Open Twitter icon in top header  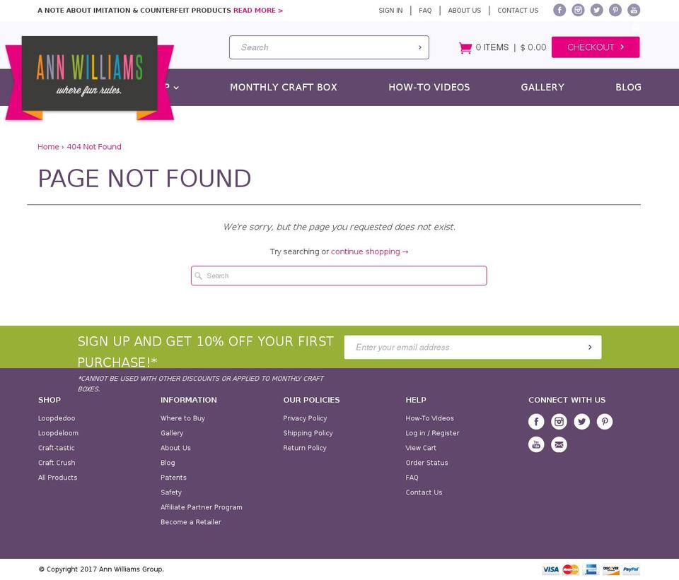597,10
